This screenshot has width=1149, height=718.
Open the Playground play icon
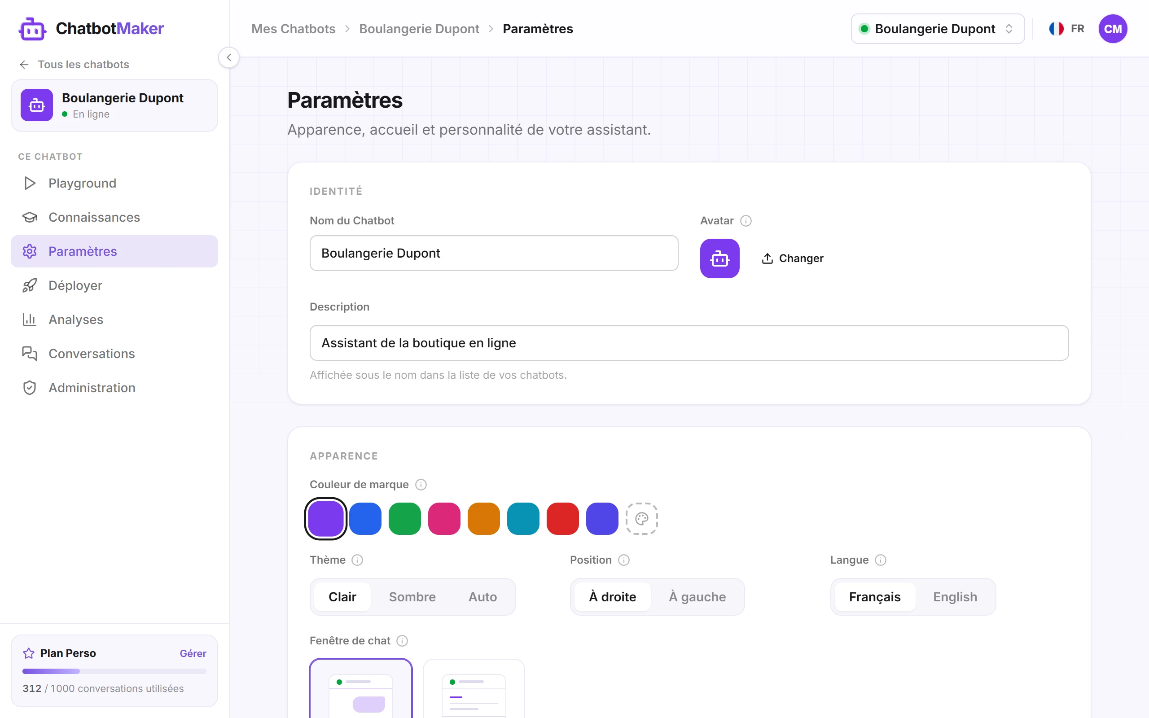pyautogui.click(x=30, y=183)
